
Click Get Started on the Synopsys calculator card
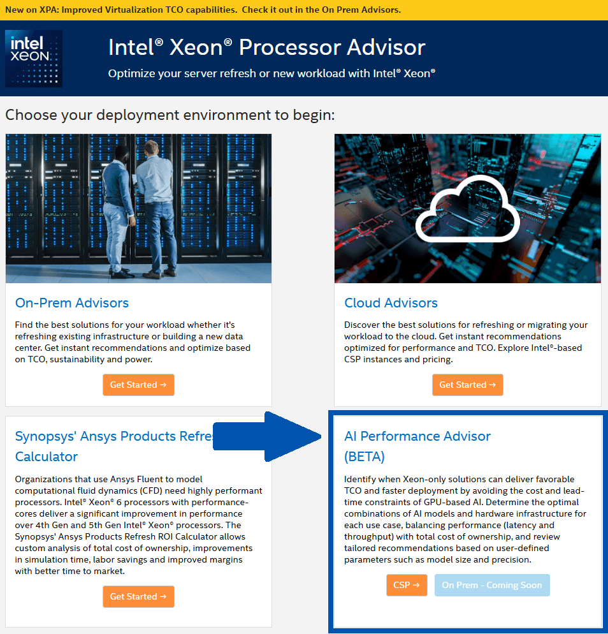[138, 596]
